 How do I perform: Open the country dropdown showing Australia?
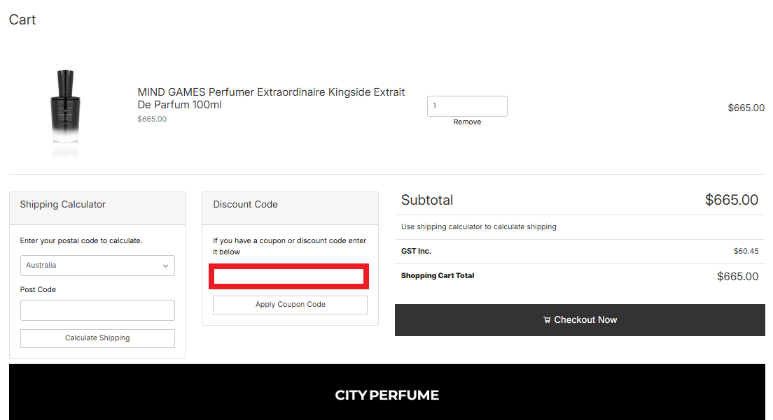(97, 266)
